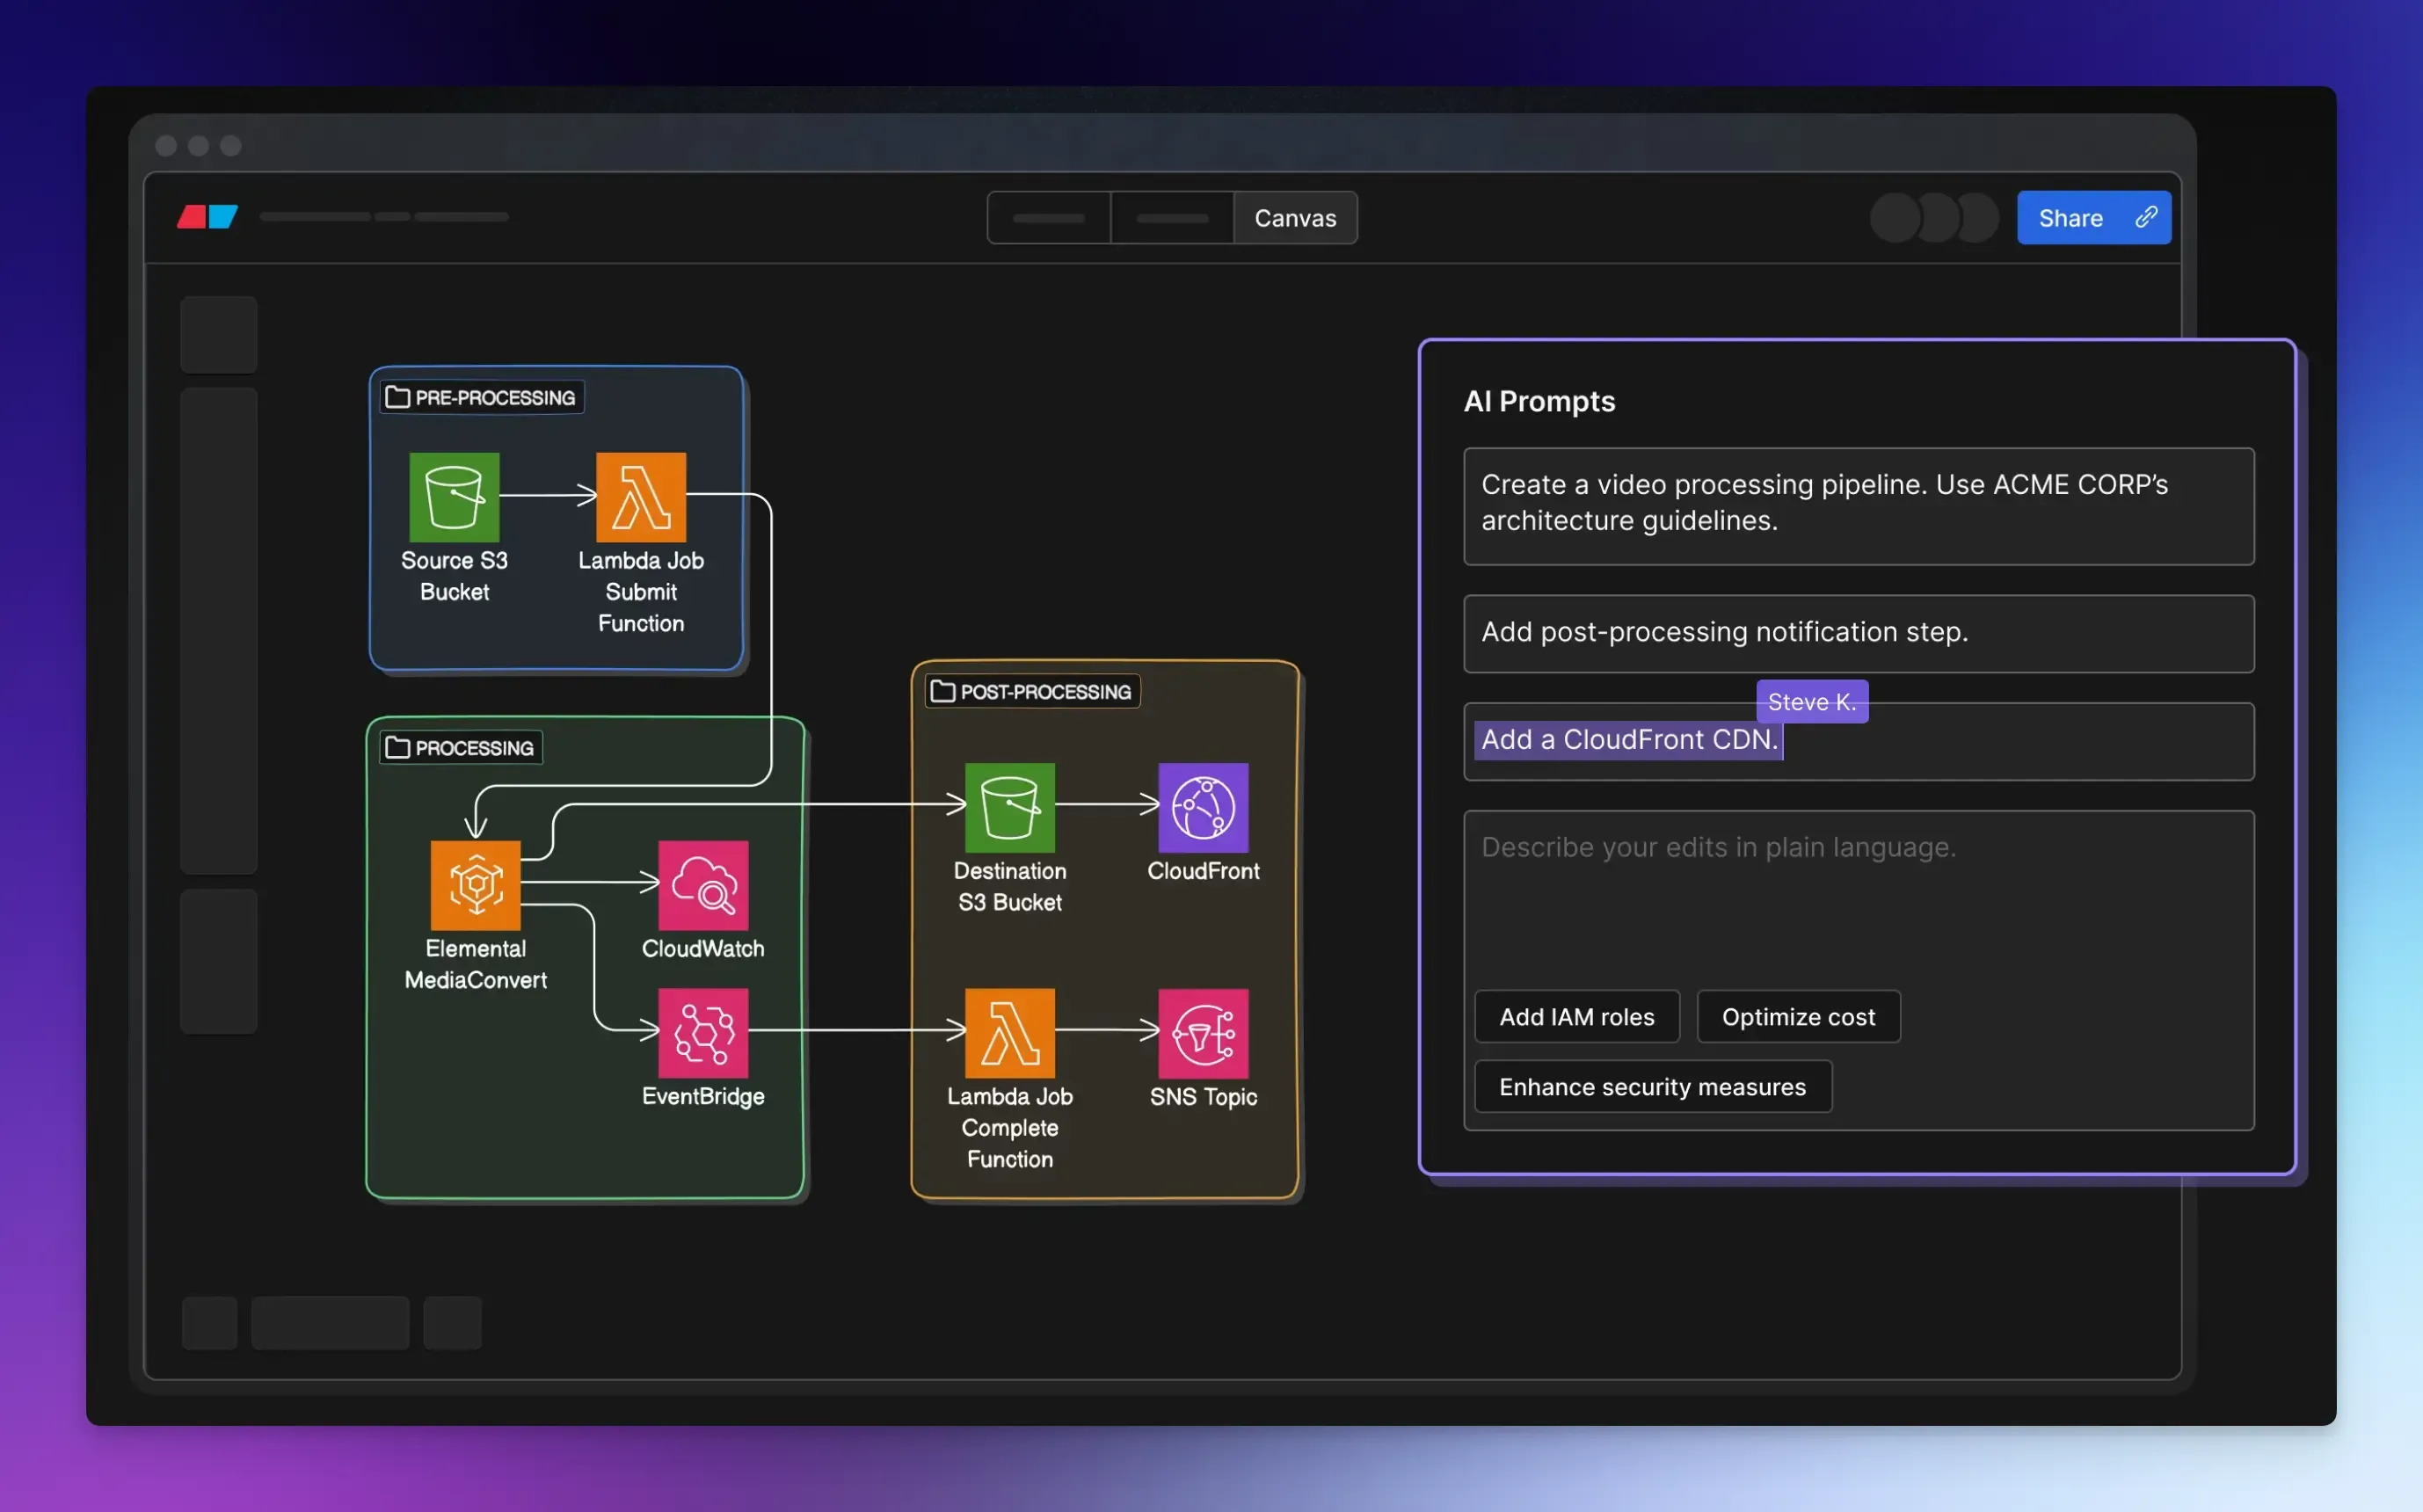
Task: Click the red and blue app logo
Action: [208, 217]
